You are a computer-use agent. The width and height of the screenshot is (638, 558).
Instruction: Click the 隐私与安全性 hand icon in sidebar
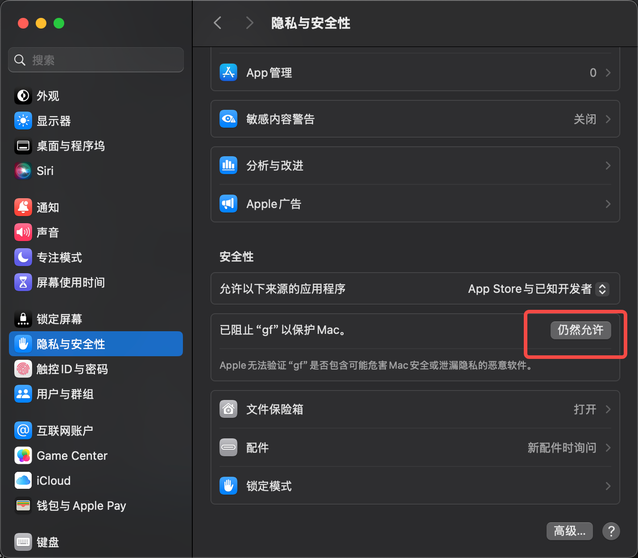click(x=23, y=344)
